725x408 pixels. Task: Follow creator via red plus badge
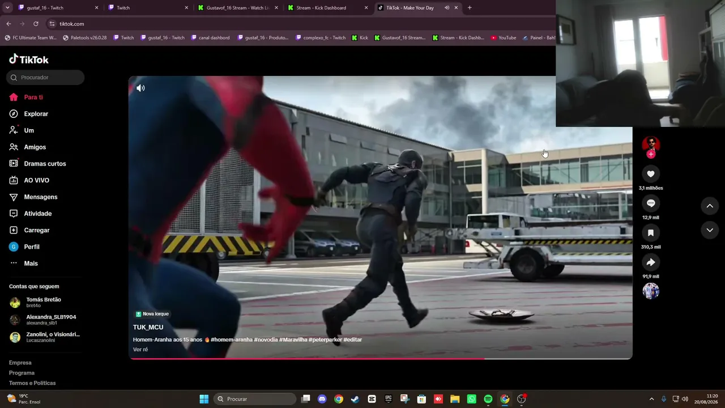(x=651, y=154)
